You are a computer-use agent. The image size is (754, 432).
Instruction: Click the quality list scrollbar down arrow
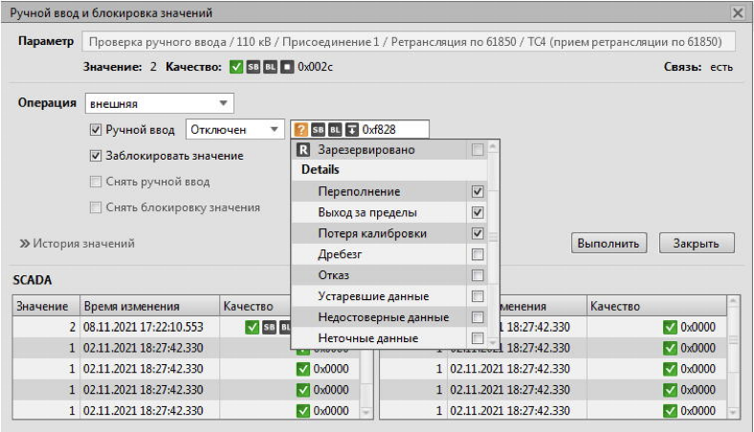(x=493, y=342)
